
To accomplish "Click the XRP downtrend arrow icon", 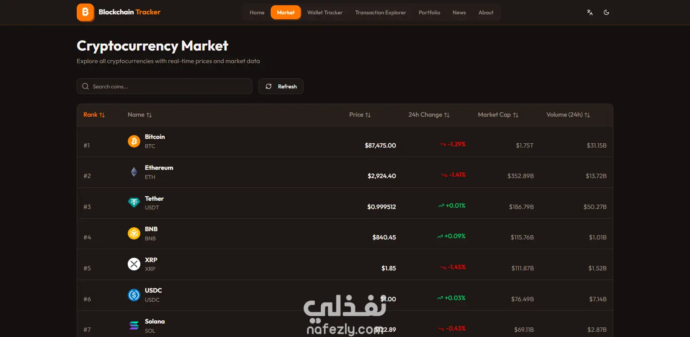I will (x=443, y=267).
